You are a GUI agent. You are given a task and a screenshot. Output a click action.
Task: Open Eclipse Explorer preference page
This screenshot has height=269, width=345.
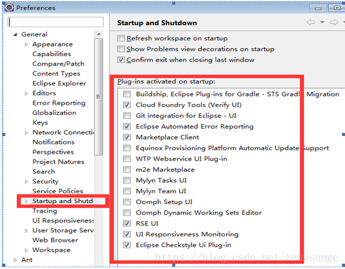pyautogui.click(x=59, y=83)
